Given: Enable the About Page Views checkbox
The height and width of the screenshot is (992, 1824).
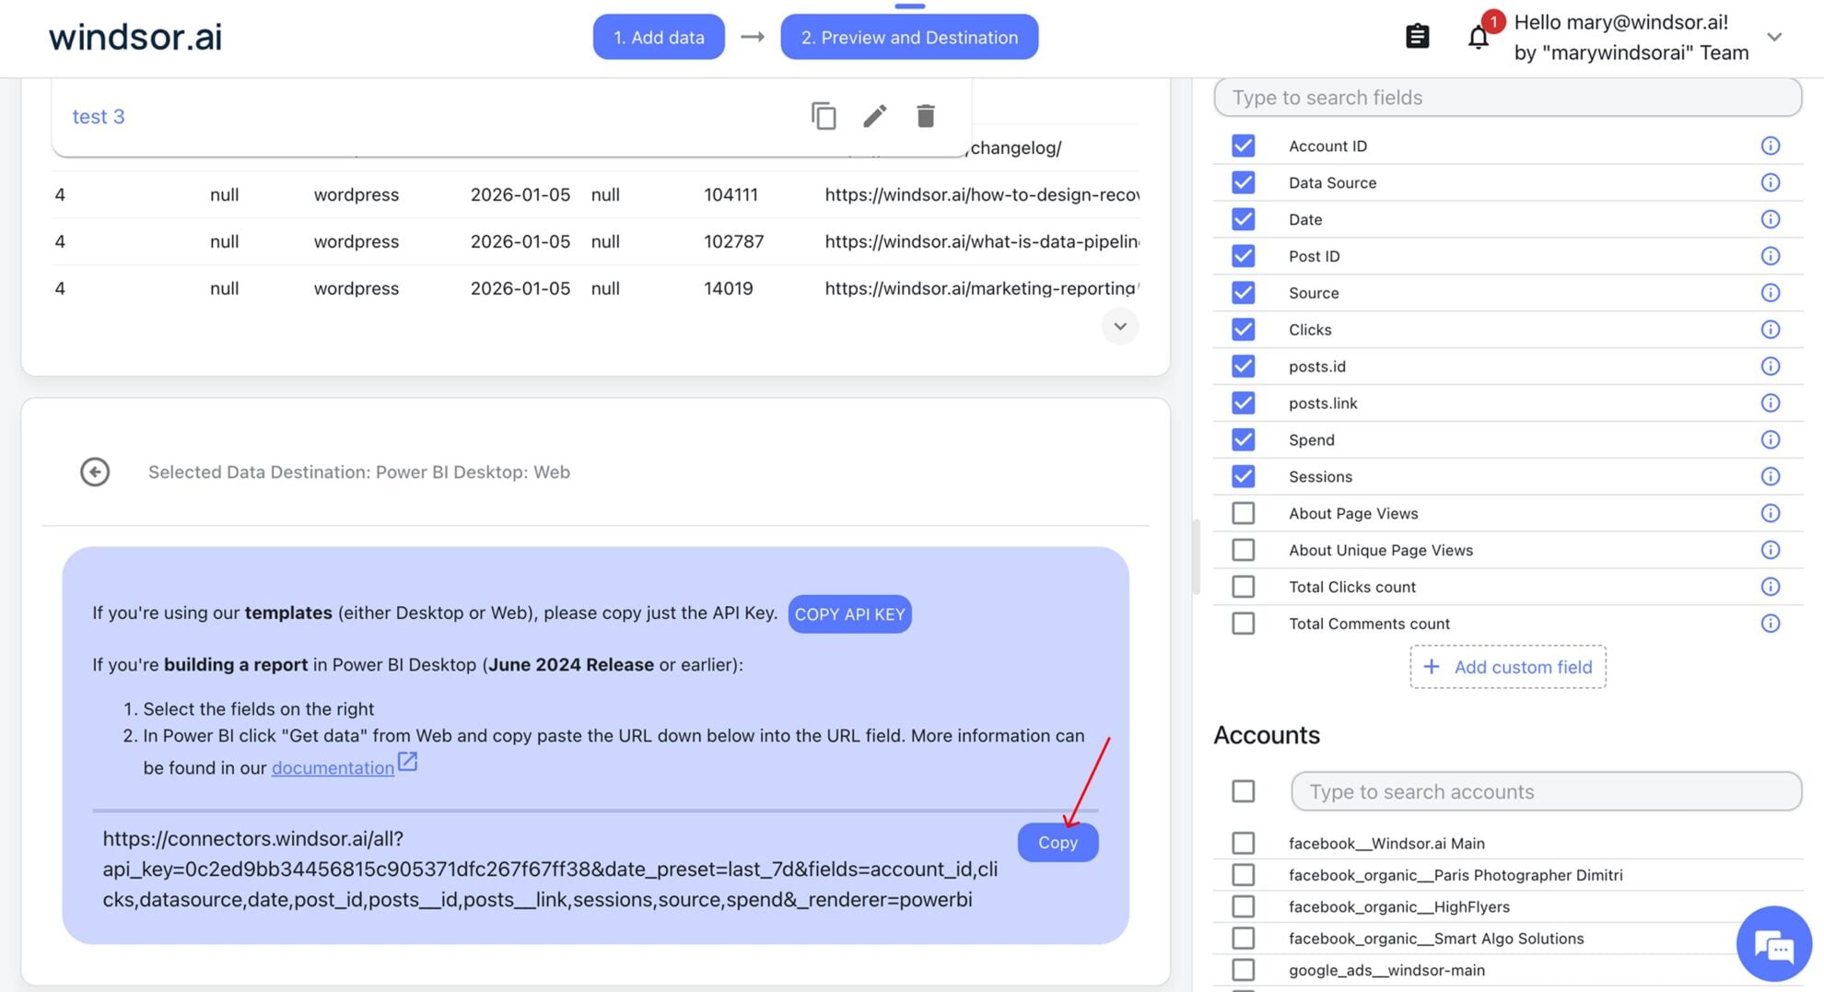Looking at the screenshot, I should tap(1243, 513).
